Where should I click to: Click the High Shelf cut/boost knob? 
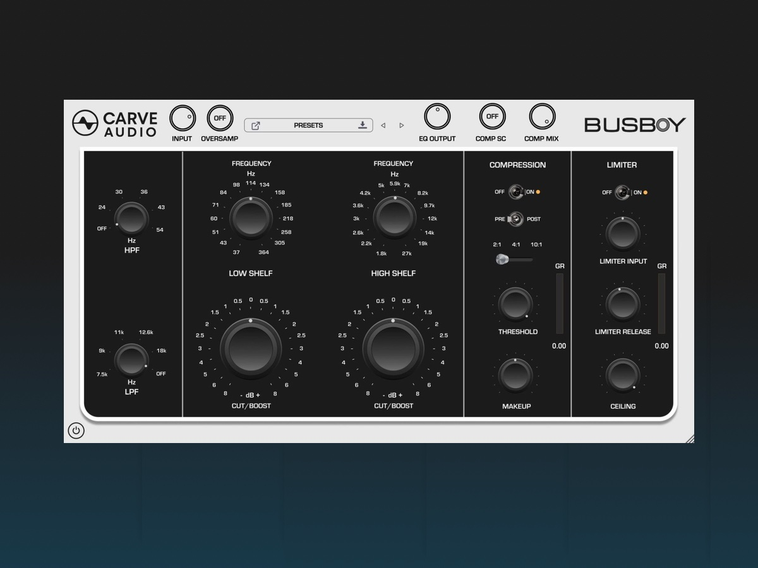(x=394, y=349)
